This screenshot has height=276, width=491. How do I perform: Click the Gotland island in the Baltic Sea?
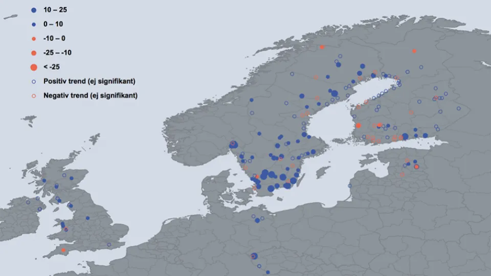pyautogui.click(x=323, y=171)
